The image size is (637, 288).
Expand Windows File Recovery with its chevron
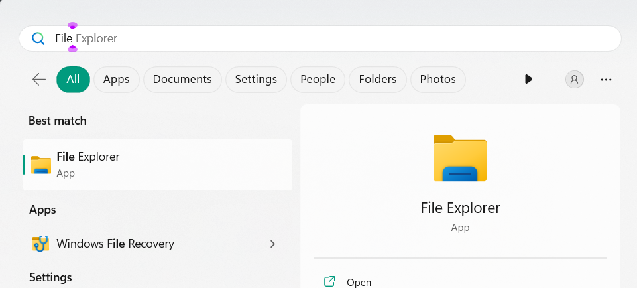tap(272, 244)
